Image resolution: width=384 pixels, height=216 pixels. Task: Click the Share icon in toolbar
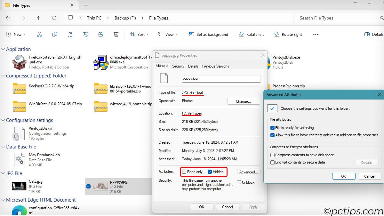click(101, 34)
